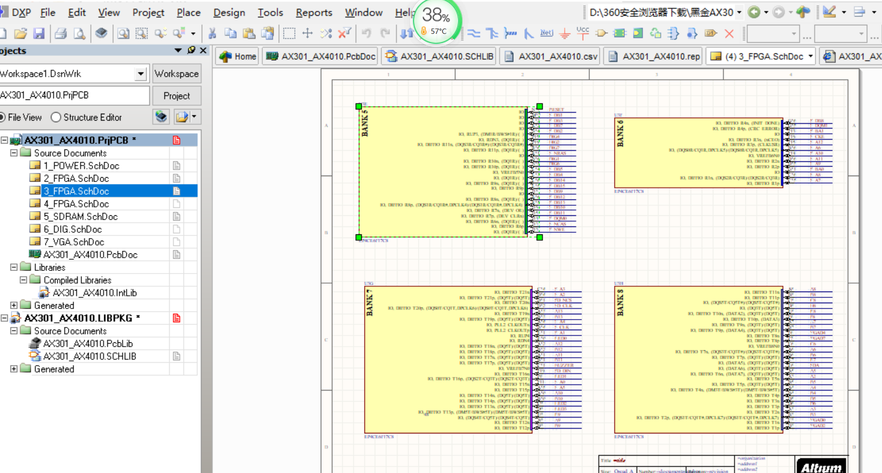Image resolution: width=882 pixels, height=473 pixels.
Task: Switch to the AX301_AX4010.csv tab
Action: (x=551, y=56)
